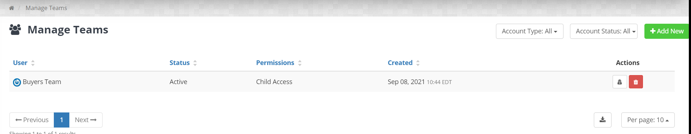Click the Created column sort arrows

[x=418, y=63]
